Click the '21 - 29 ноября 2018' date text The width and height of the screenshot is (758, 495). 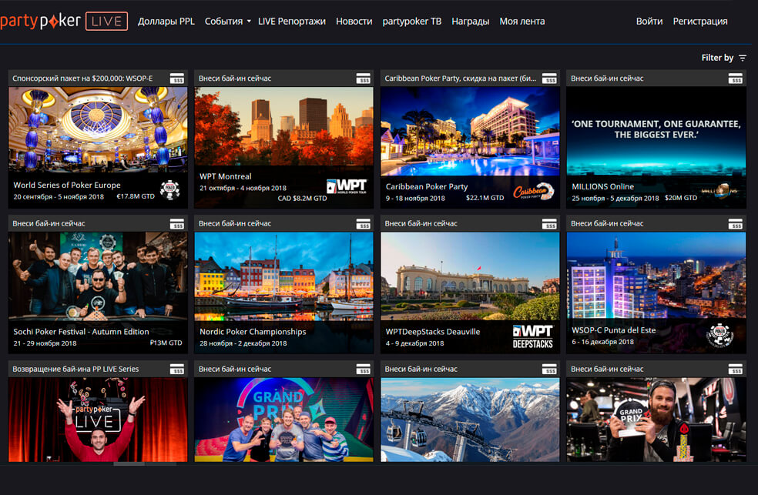click(45, 343)
